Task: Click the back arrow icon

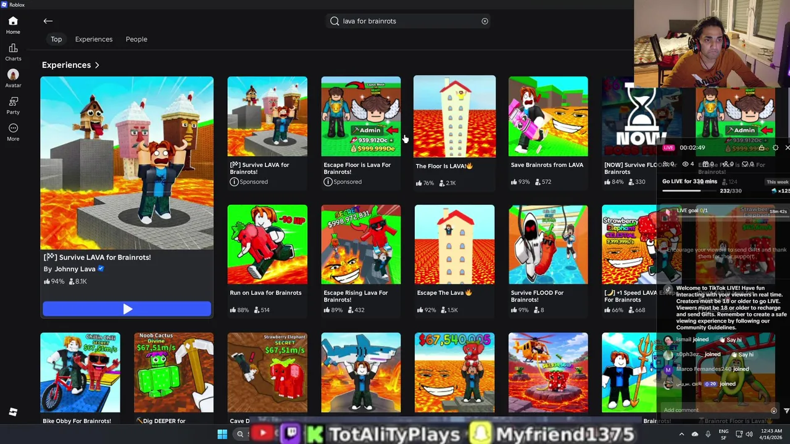Action: [x=48, y=21]
